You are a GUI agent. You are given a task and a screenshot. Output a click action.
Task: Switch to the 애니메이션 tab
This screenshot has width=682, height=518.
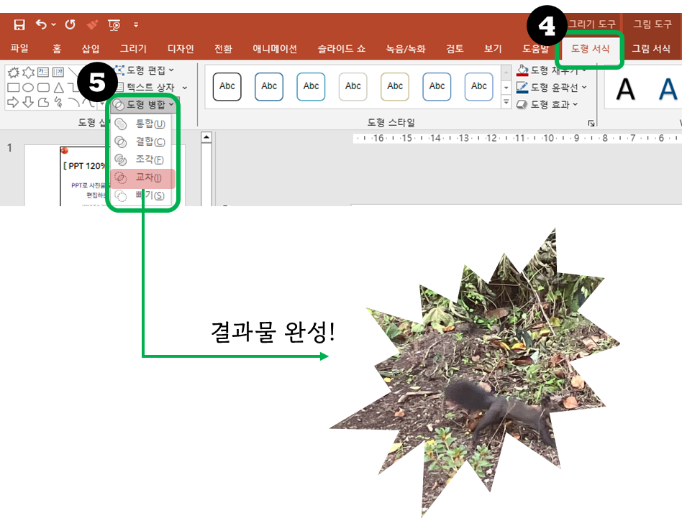pos(275,48)
